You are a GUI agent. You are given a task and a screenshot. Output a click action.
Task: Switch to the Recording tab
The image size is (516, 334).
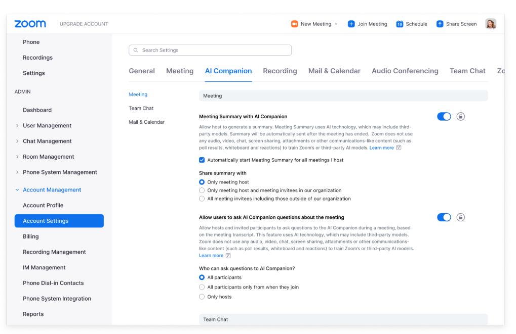click(x=280, y=71)
